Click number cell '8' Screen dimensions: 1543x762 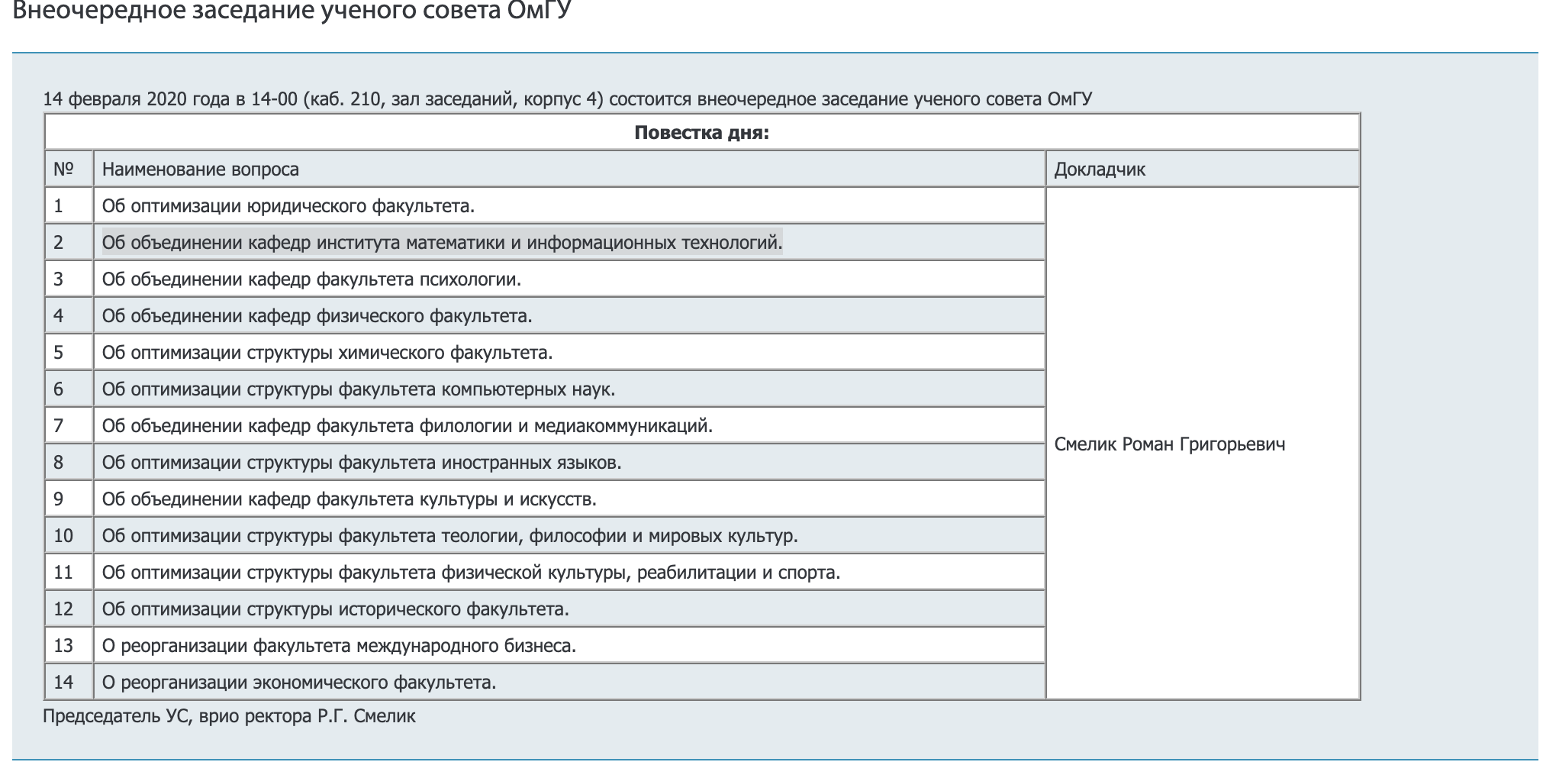(69, 462)
